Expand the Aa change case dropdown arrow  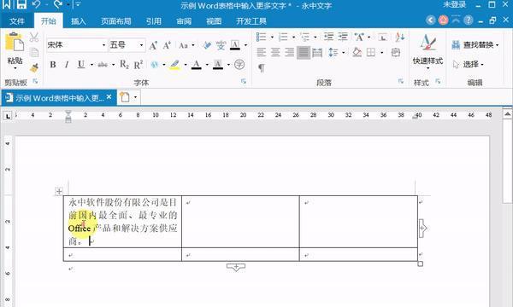click(x=193, y=45)
